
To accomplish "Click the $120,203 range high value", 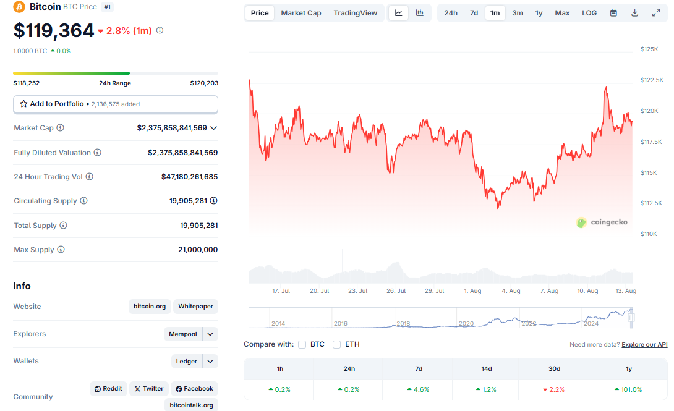I will click(x=204, y=83).
